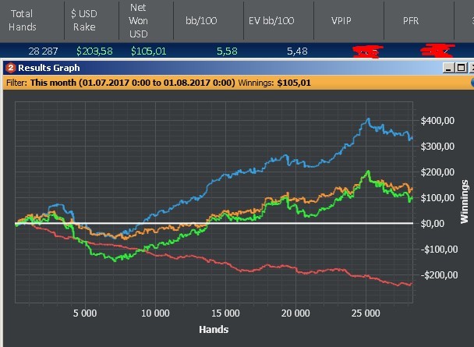Click the green line low near 7 000 hands
474x347 pixels.
(x=115, y=260)
